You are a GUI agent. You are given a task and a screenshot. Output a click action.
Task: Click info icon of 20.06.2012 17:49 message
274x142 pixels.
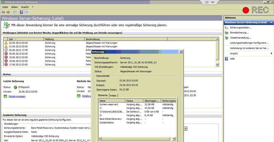click(x=6, y=50)
